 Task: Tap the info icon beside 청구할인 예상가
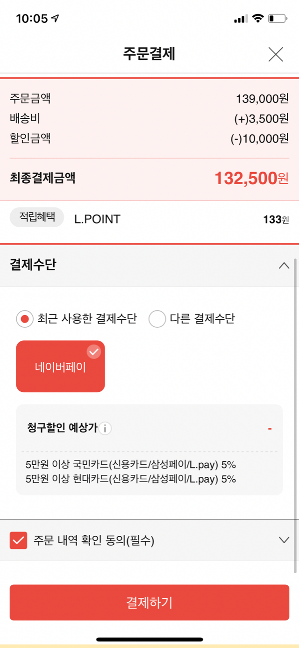pos(105,428)
